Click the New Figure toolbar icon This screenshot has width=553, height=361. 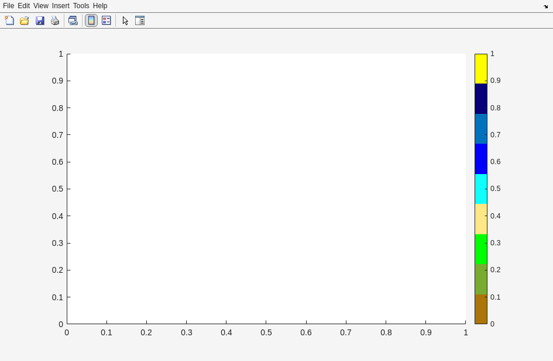click(9, 20)
